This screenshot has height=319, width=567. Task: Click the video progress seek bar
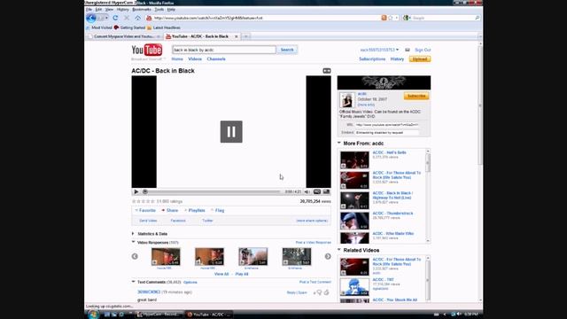point(212,191)
